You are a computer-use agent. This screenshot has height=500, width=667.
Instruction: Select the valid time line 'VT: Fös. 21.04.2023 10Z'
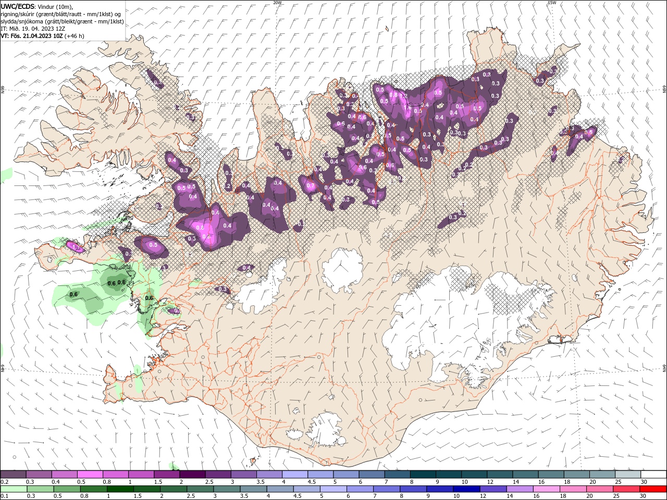[x=32, y=36]
